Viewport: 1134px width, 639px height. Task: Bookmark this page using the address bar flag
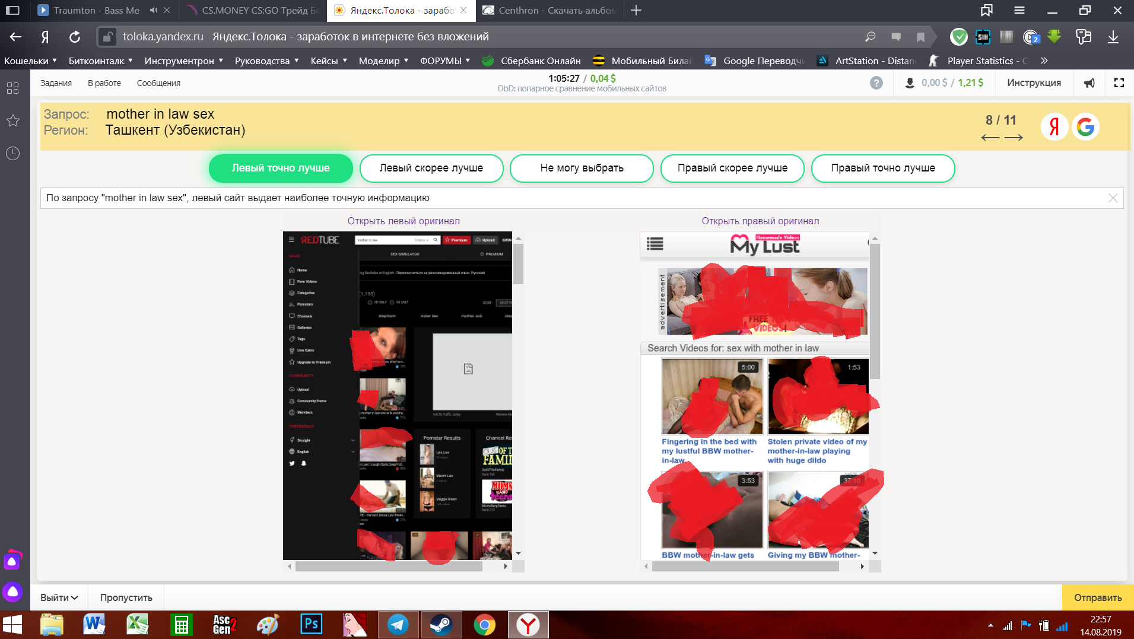coord(920,37)
